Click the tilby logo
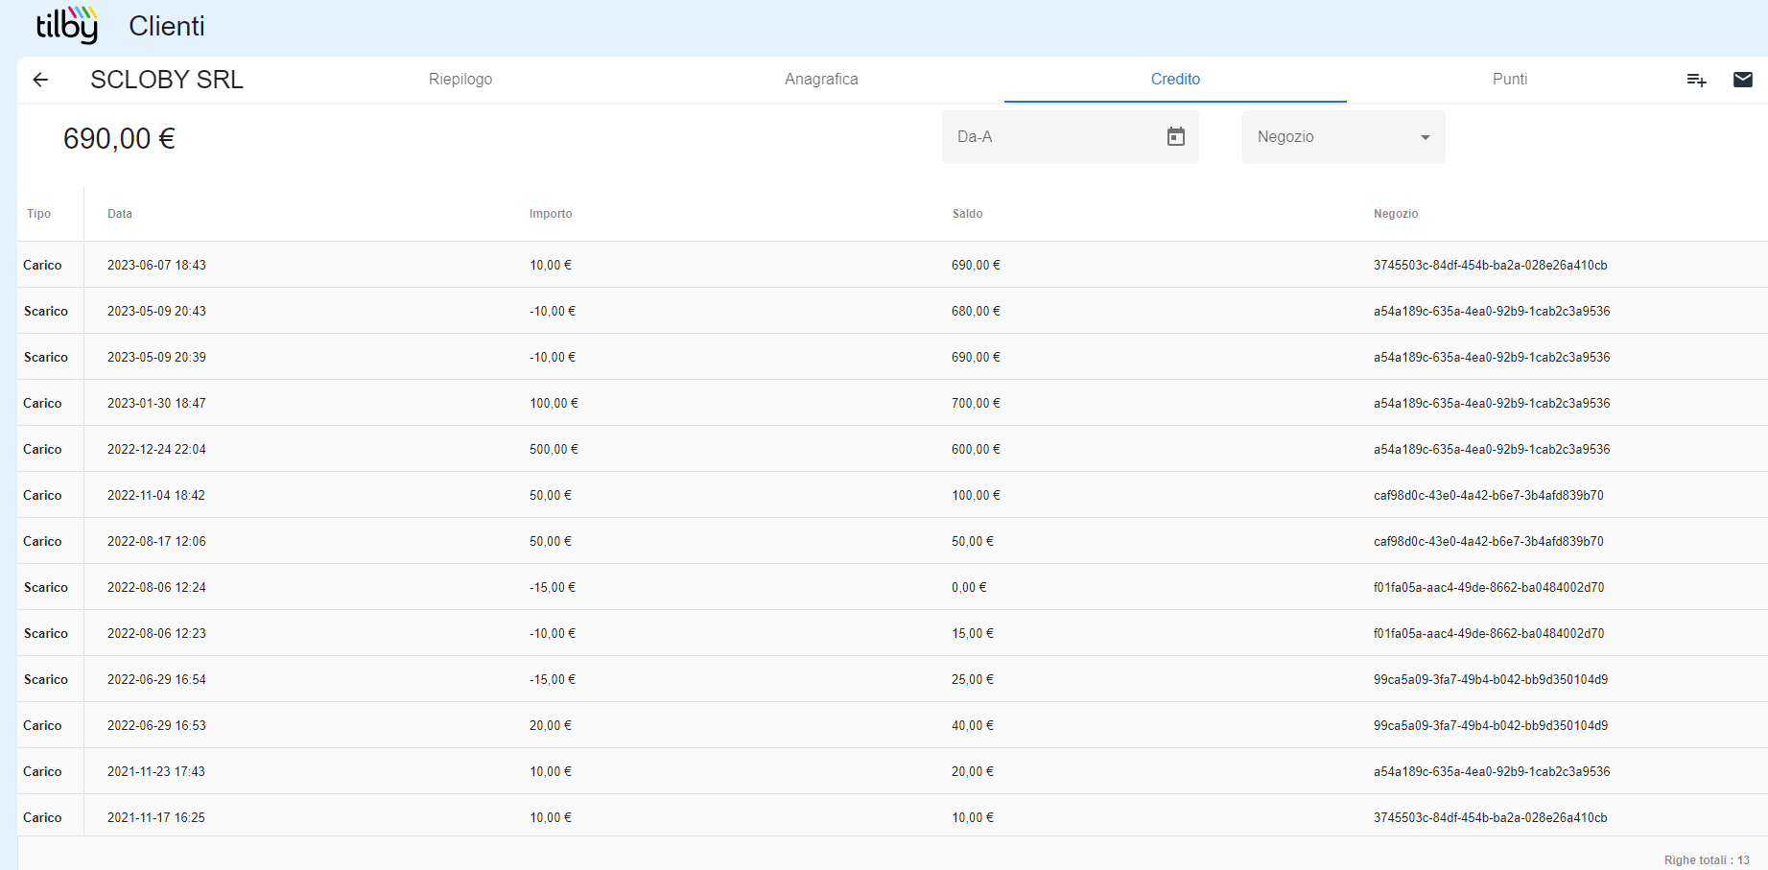This screenshot has width=1768, height=870. [x=67, y=26]
